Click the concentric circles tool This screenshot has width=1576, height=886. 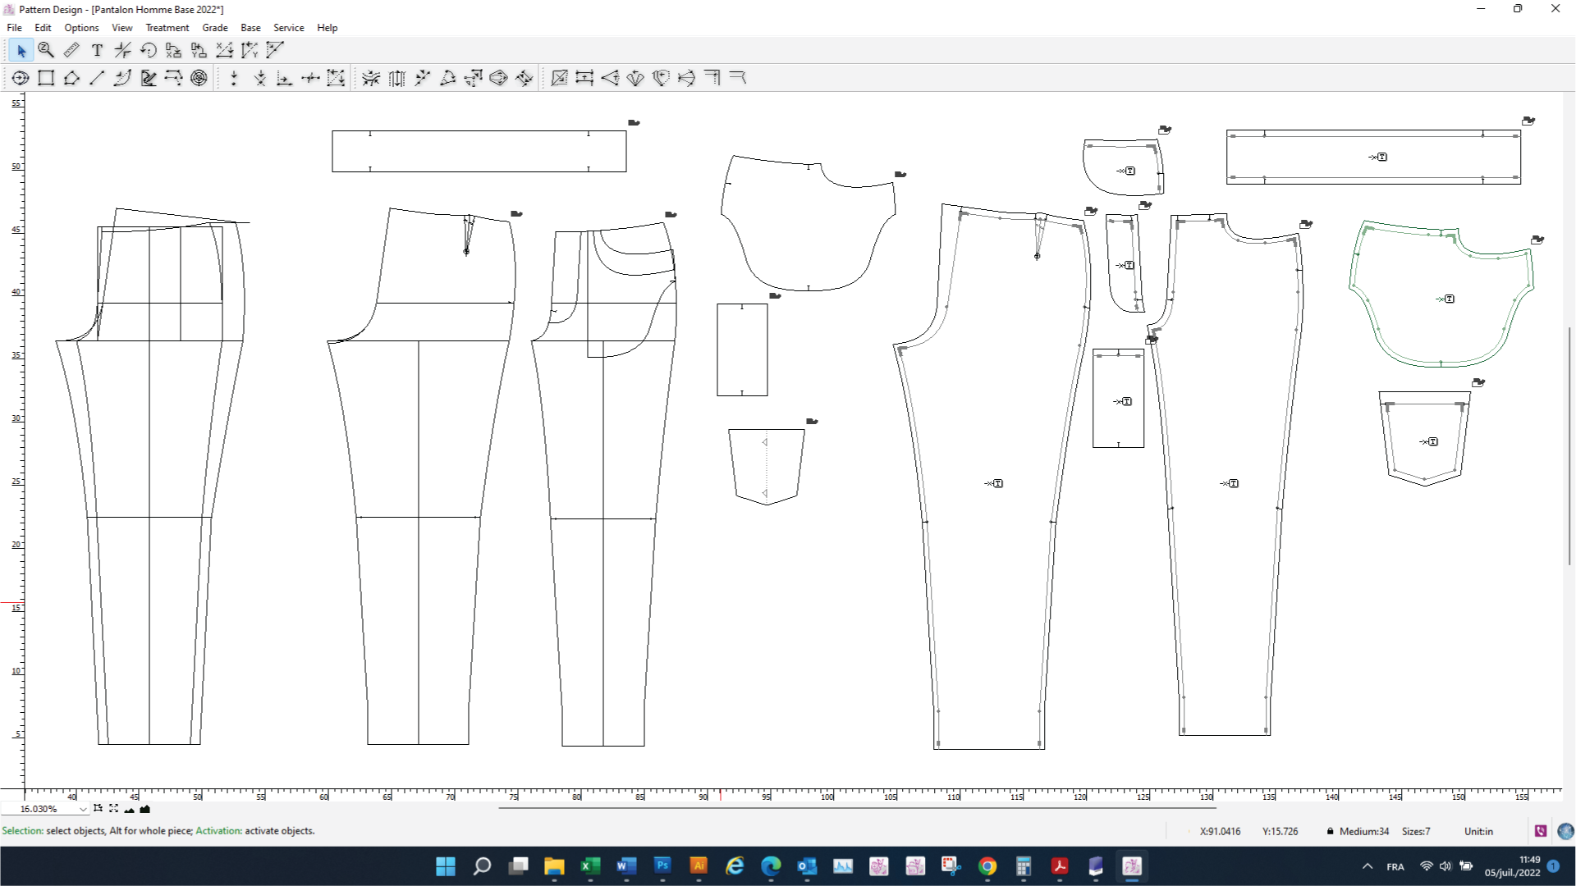pos(199,78)
